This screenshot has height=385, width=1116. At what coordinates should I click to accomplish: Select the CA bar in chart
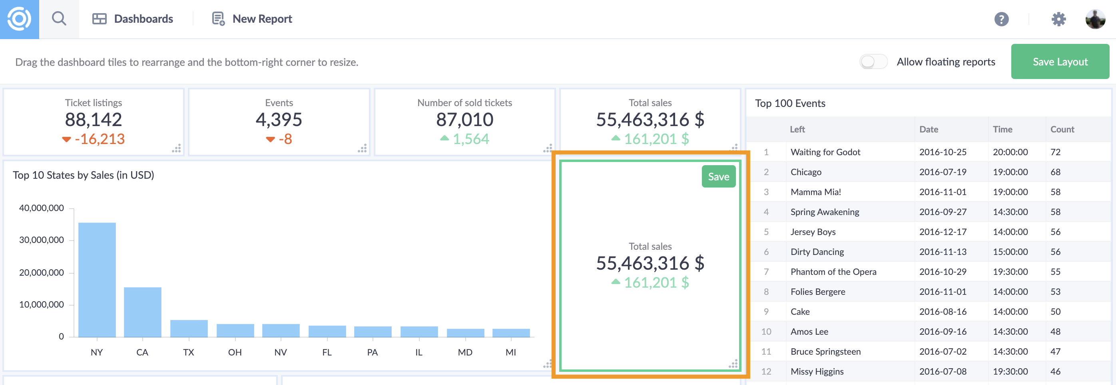(x=143, y=312)
